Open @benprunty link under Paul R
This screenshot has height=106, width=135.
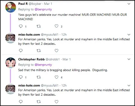tap(43, 9)
